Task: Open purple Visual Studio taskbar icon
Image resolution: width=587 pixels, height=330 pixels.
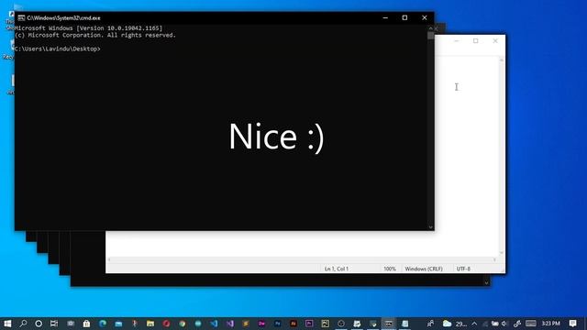Action: 230,324
